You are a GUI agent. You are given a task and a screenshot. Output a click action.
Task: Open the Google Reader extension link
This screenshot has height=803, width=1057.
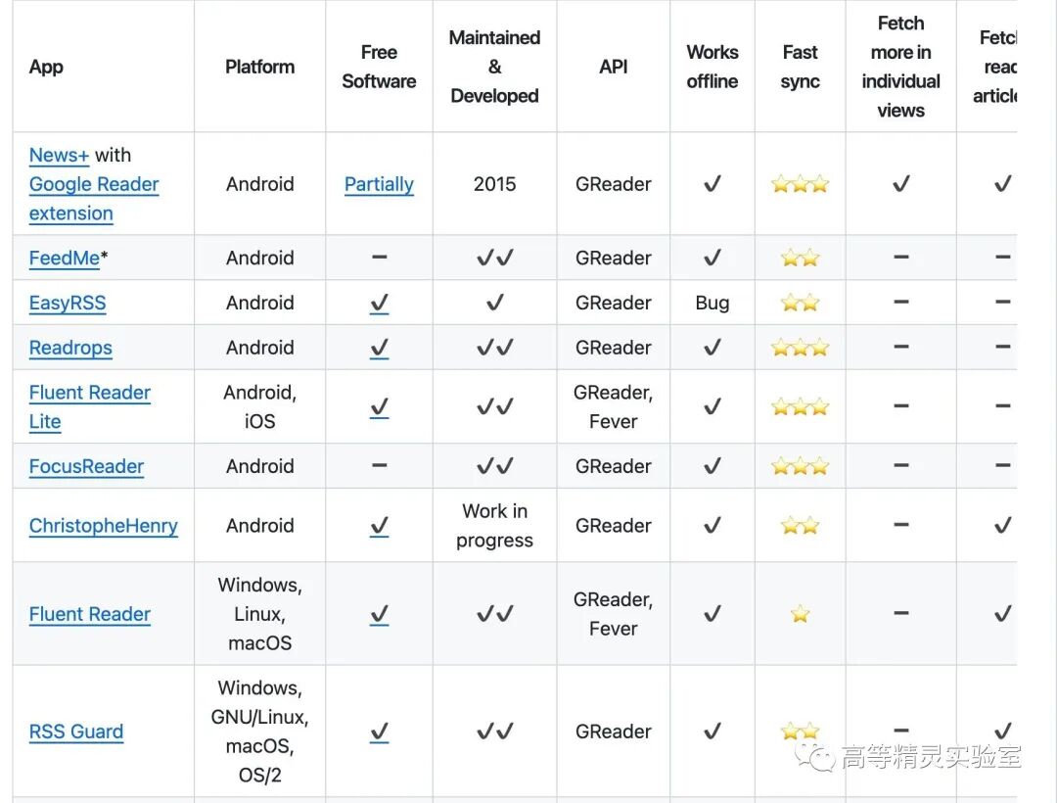pos(94,184)
